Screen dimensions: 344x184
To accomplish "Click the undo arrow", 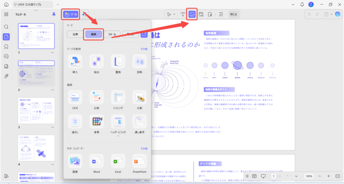I will (x=309, y=14).
